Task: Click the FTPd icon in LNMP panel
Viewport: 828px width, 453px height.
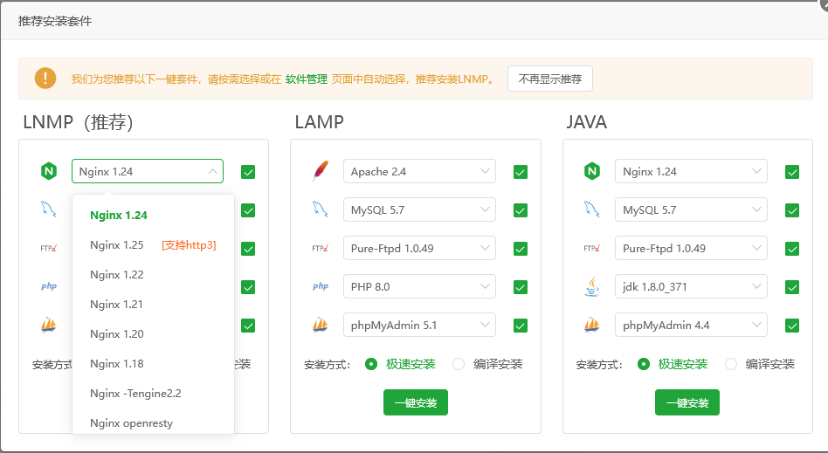Action: (49, 248)
